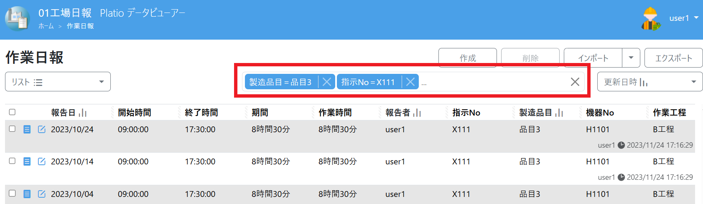Click the 01工場日報 app logo icon

[17, 19]
